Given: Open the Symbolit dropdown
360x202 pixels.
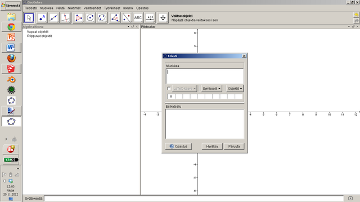Looking at the screenshot, I should point(211,89).
